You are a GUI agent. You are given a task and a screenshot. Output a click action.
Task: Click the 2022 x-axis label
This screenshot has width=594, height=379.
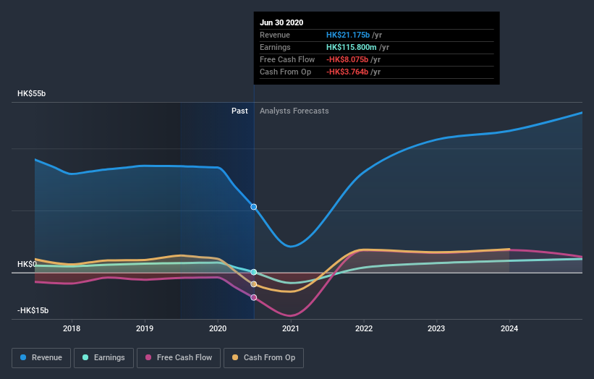pos(364,328)
